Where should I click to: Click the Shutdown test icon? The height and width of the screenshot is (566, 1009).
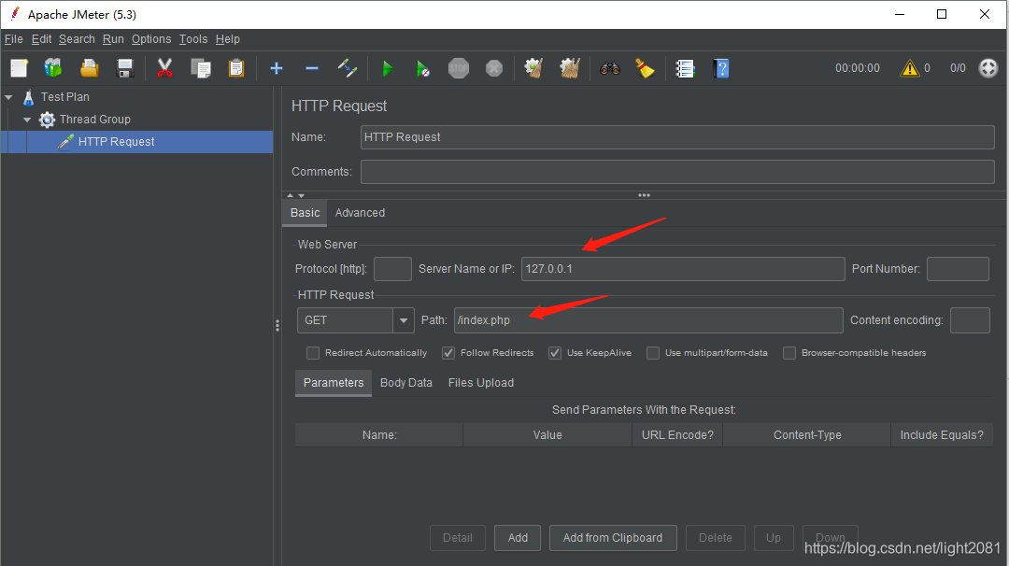pyautogui.click(x=494, y=68)
